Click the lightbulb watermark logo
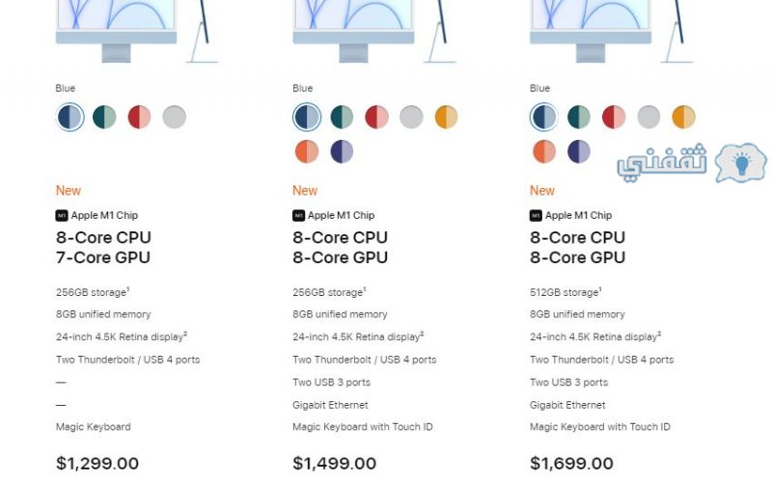Viewport: 772px width, 482px height. [741, 163]
